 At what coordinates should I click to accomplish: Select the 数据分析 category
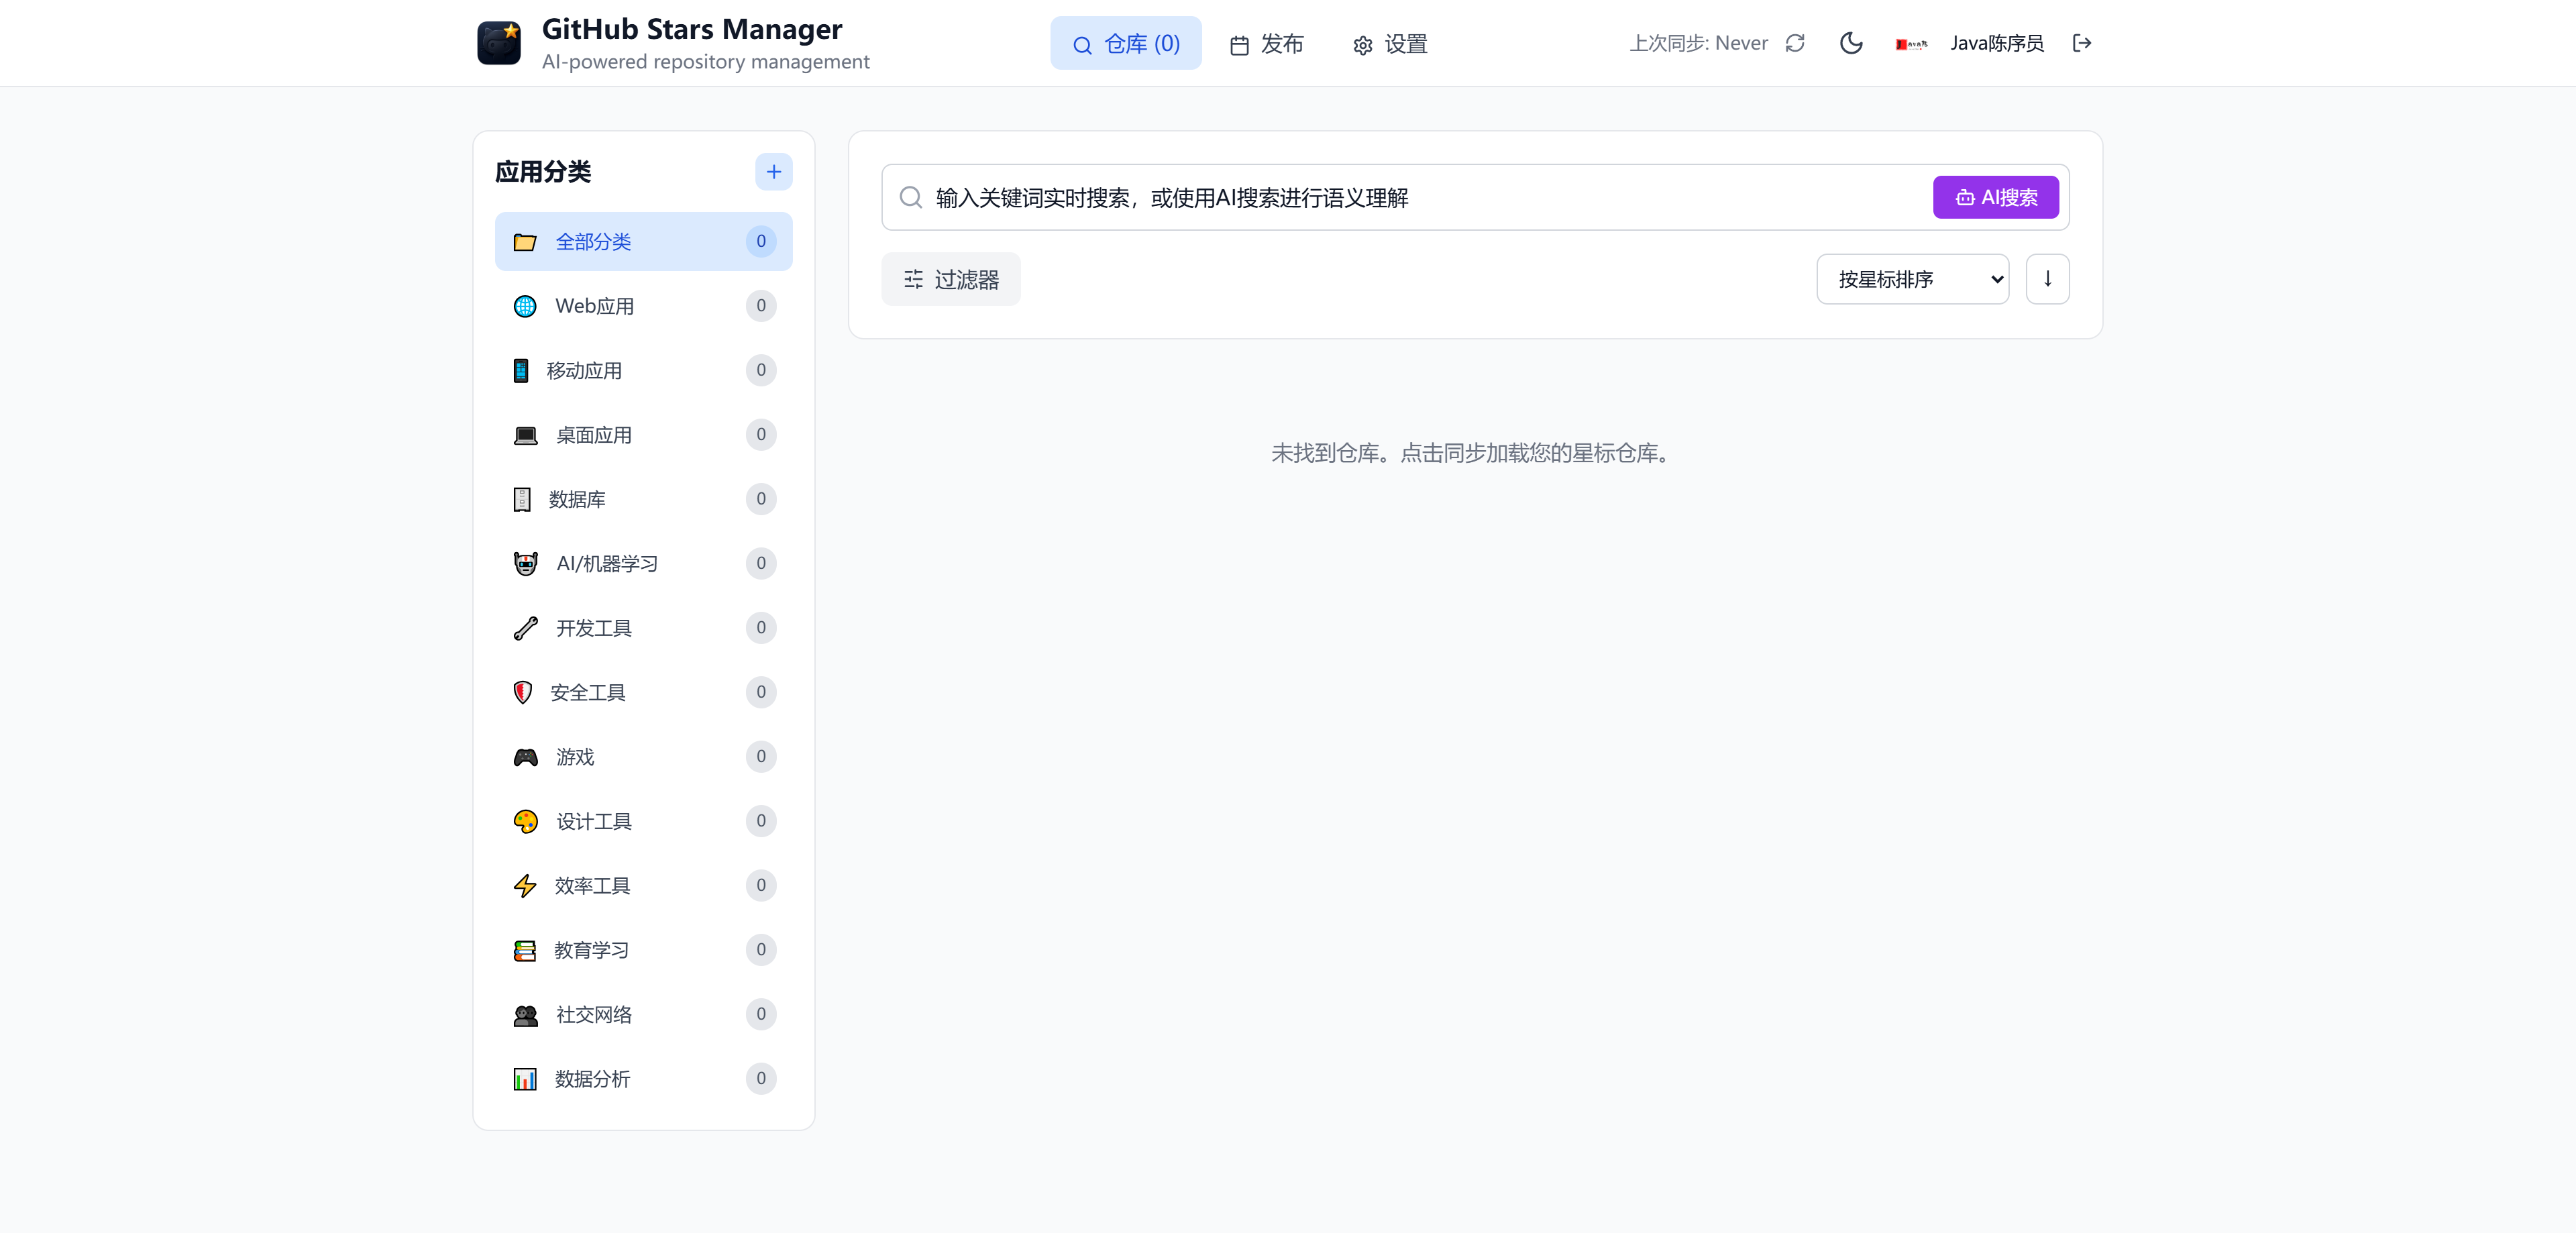643,1079
